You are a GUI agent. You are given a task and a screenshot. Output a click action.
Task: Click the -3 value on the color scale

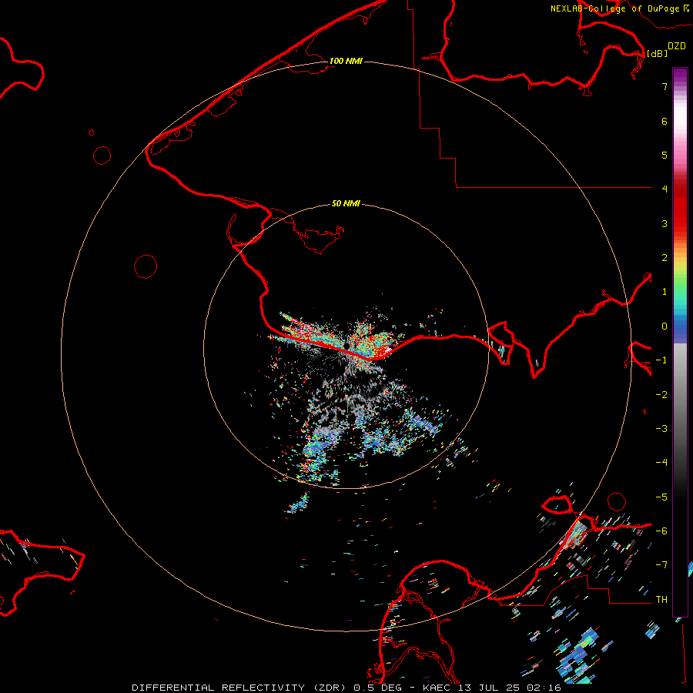point(661,429)
